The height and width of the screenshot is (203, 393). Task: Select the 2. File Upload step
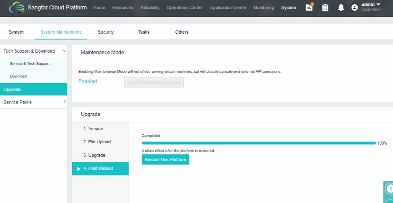point(96,142)
